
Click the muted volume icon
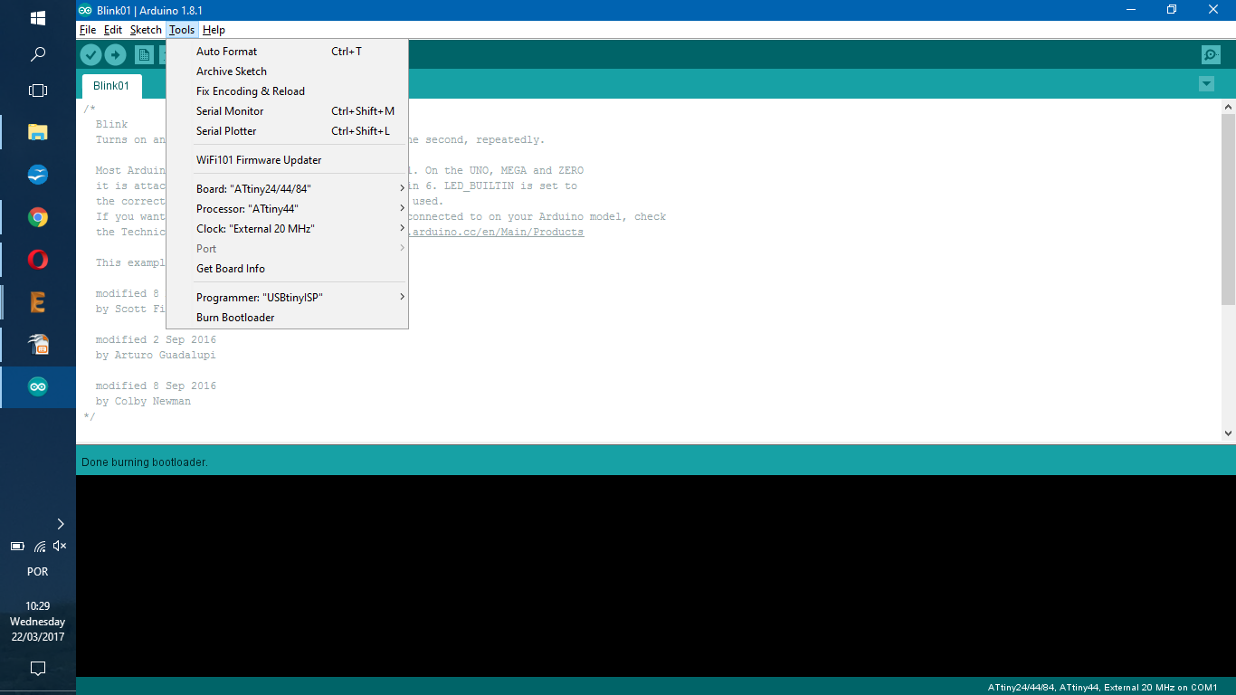coord(60,547)
